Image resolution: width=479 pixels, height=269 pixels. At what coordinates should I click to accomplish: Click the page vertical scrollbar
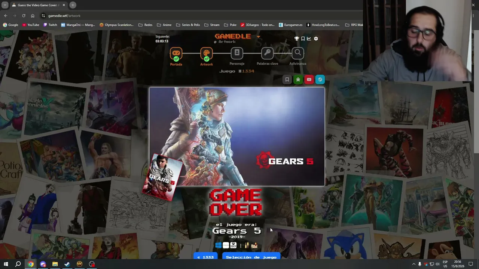click(x=476, y=92)
